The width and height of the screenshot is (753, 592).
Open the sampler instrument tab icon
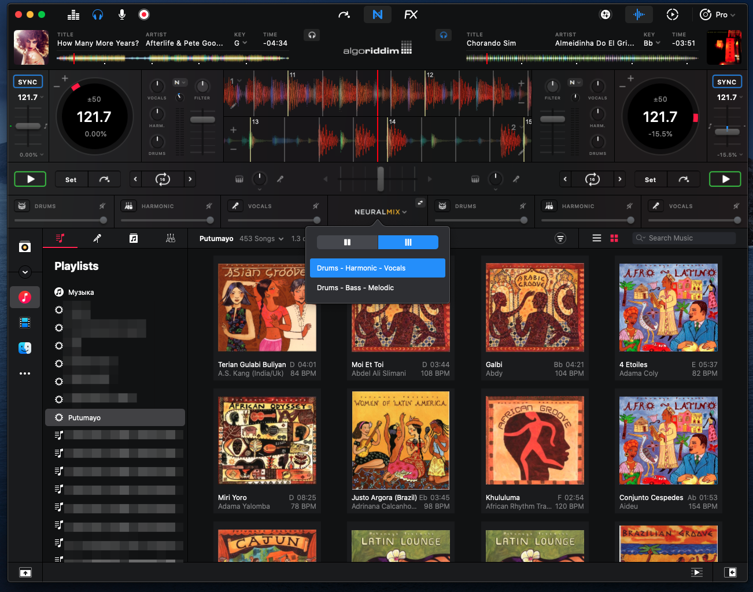click(171, 238)
